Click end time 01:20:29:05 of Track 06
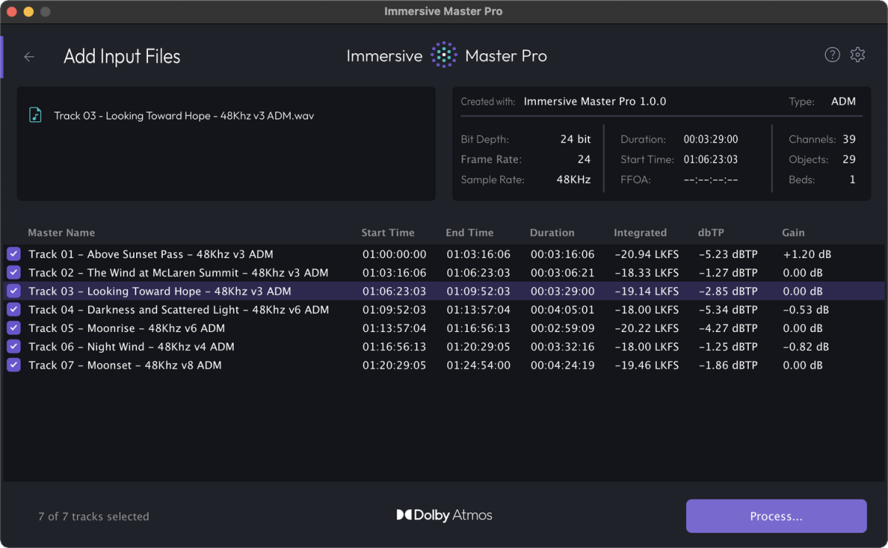 [x=478, y=346]
